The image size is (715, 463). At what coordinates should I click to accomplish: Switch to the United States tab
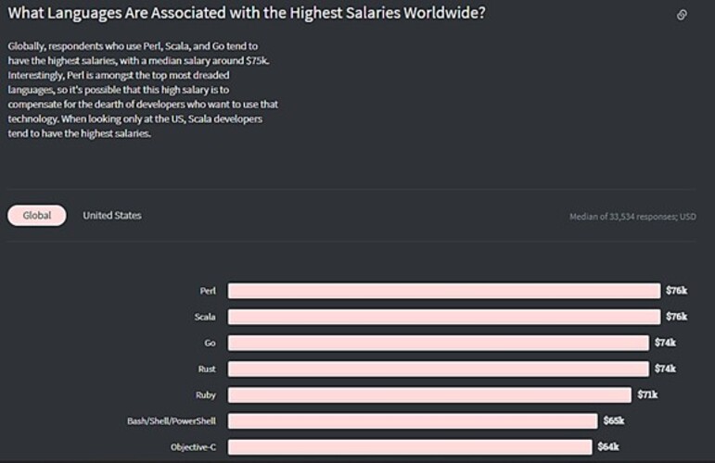click(x=112, y=216)
